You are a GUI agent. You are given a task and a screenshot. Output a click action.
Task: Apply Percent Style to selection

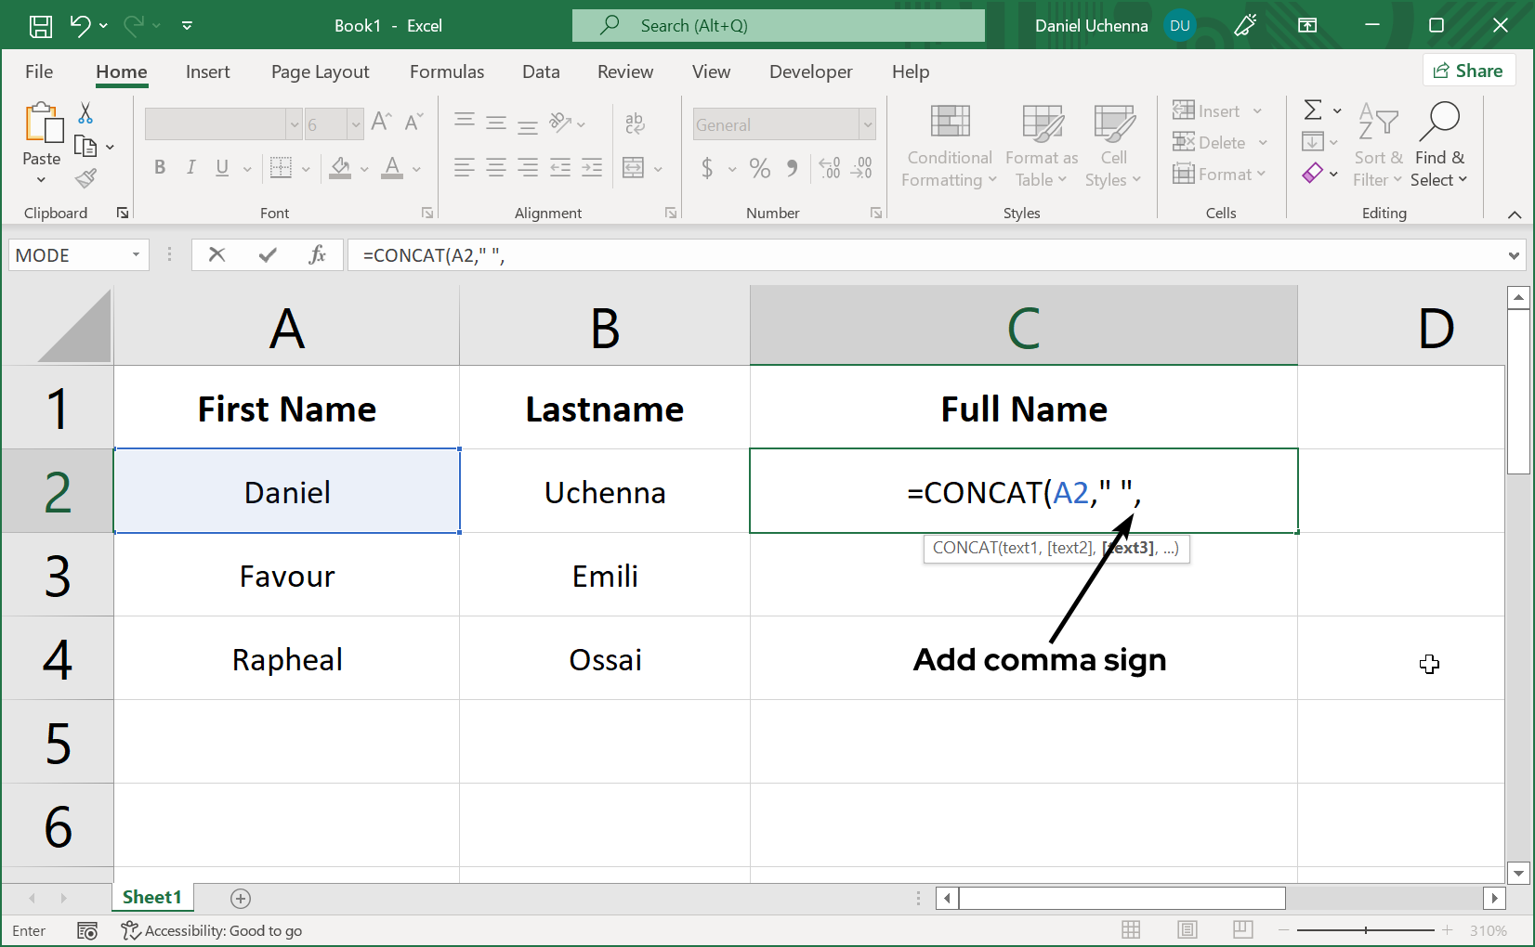pyautogui.click(x=759, y=168)
